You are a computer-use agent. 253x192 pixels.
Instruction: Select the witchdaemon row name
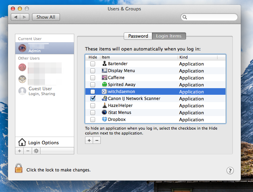(x=121, y=92)
